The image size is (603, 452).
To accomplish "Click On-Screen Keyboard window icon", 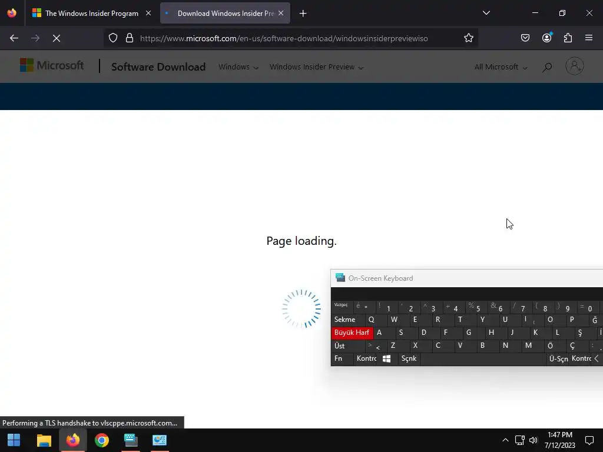I will pos(340,278).
